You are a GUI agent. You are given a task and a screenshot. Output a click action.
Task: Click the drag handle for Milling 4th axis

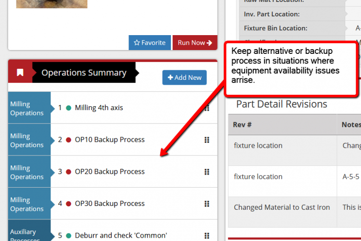coord(207,108)
